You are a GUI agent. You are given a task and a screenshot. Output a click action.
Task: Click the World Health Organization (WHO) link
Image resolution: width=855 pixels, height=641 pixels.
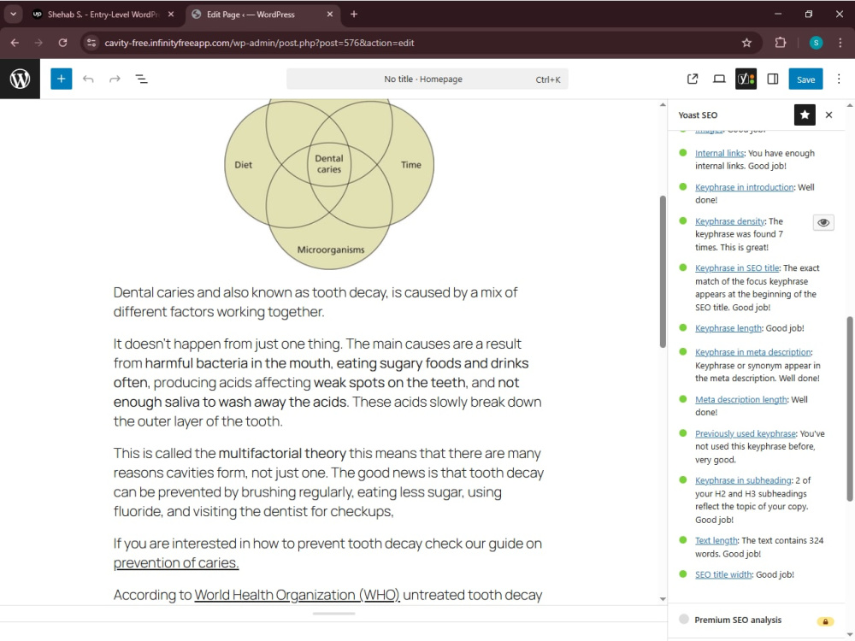coord(298,595)
